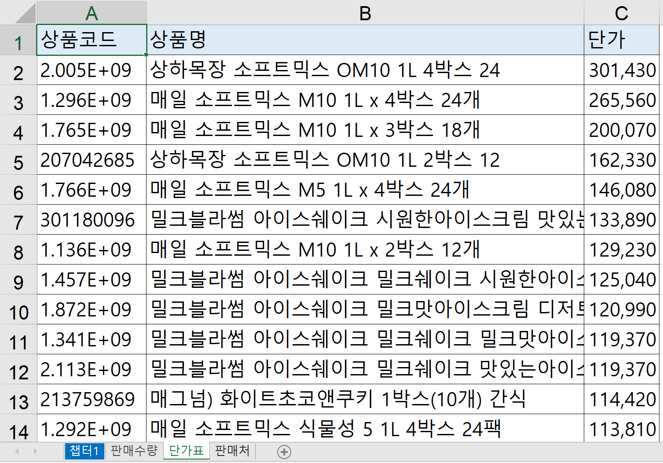The width and height of the screenshot is (663, 463).
Task: Select row 9 header
Action: [x=18, y=279]
